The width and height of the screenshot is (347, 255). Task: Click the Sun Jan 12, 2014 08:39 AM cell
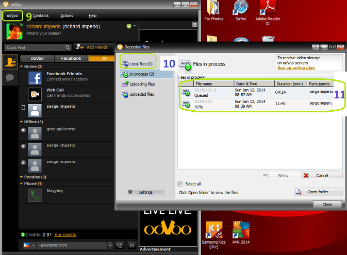coord(250,104)
